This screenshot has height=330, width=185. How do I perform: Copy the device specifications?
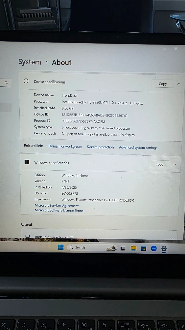(163, 84)
